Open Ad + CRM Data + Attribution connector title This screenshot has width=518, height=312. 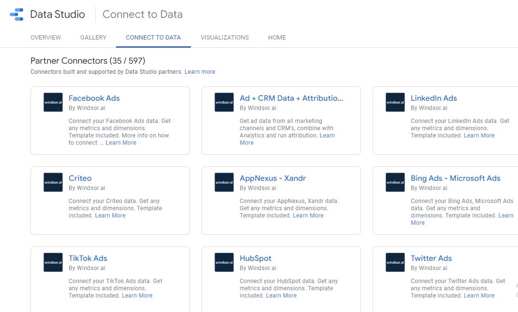pos(291,98)
